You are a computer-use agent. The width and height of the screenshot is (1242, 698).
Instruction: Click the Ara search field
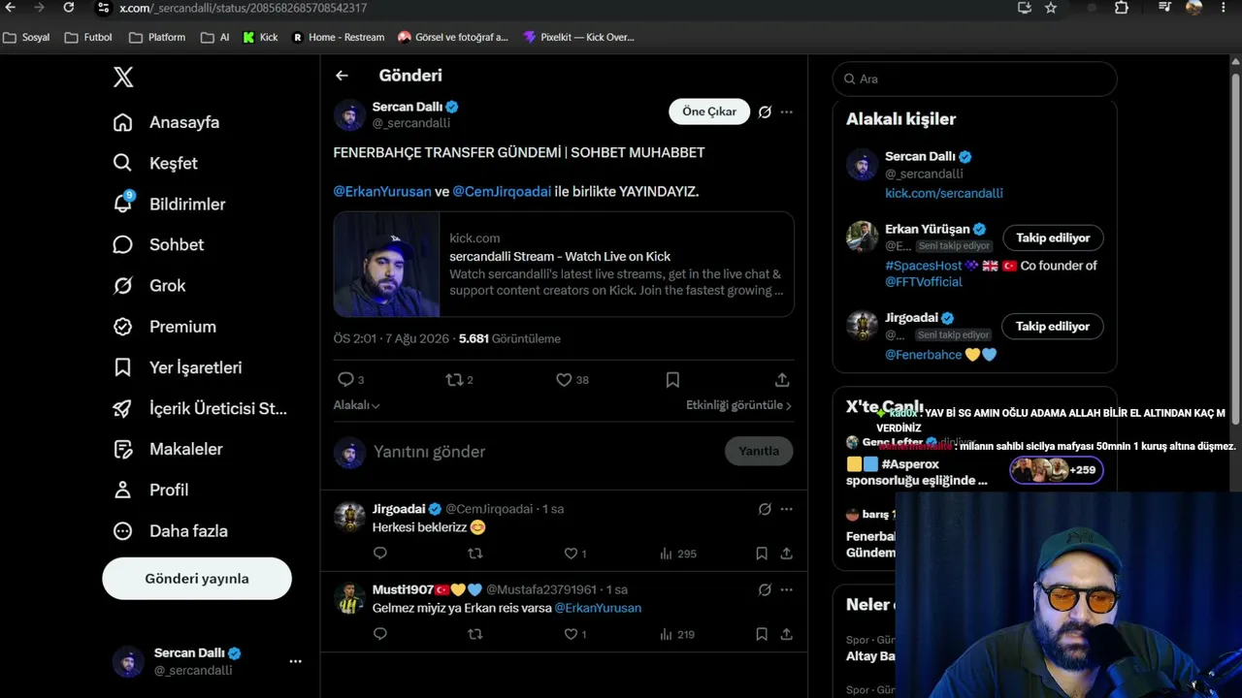coord(975,79)
